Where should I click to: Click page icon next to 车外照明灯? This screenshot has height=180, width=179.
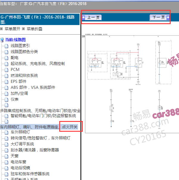[7, 132]
